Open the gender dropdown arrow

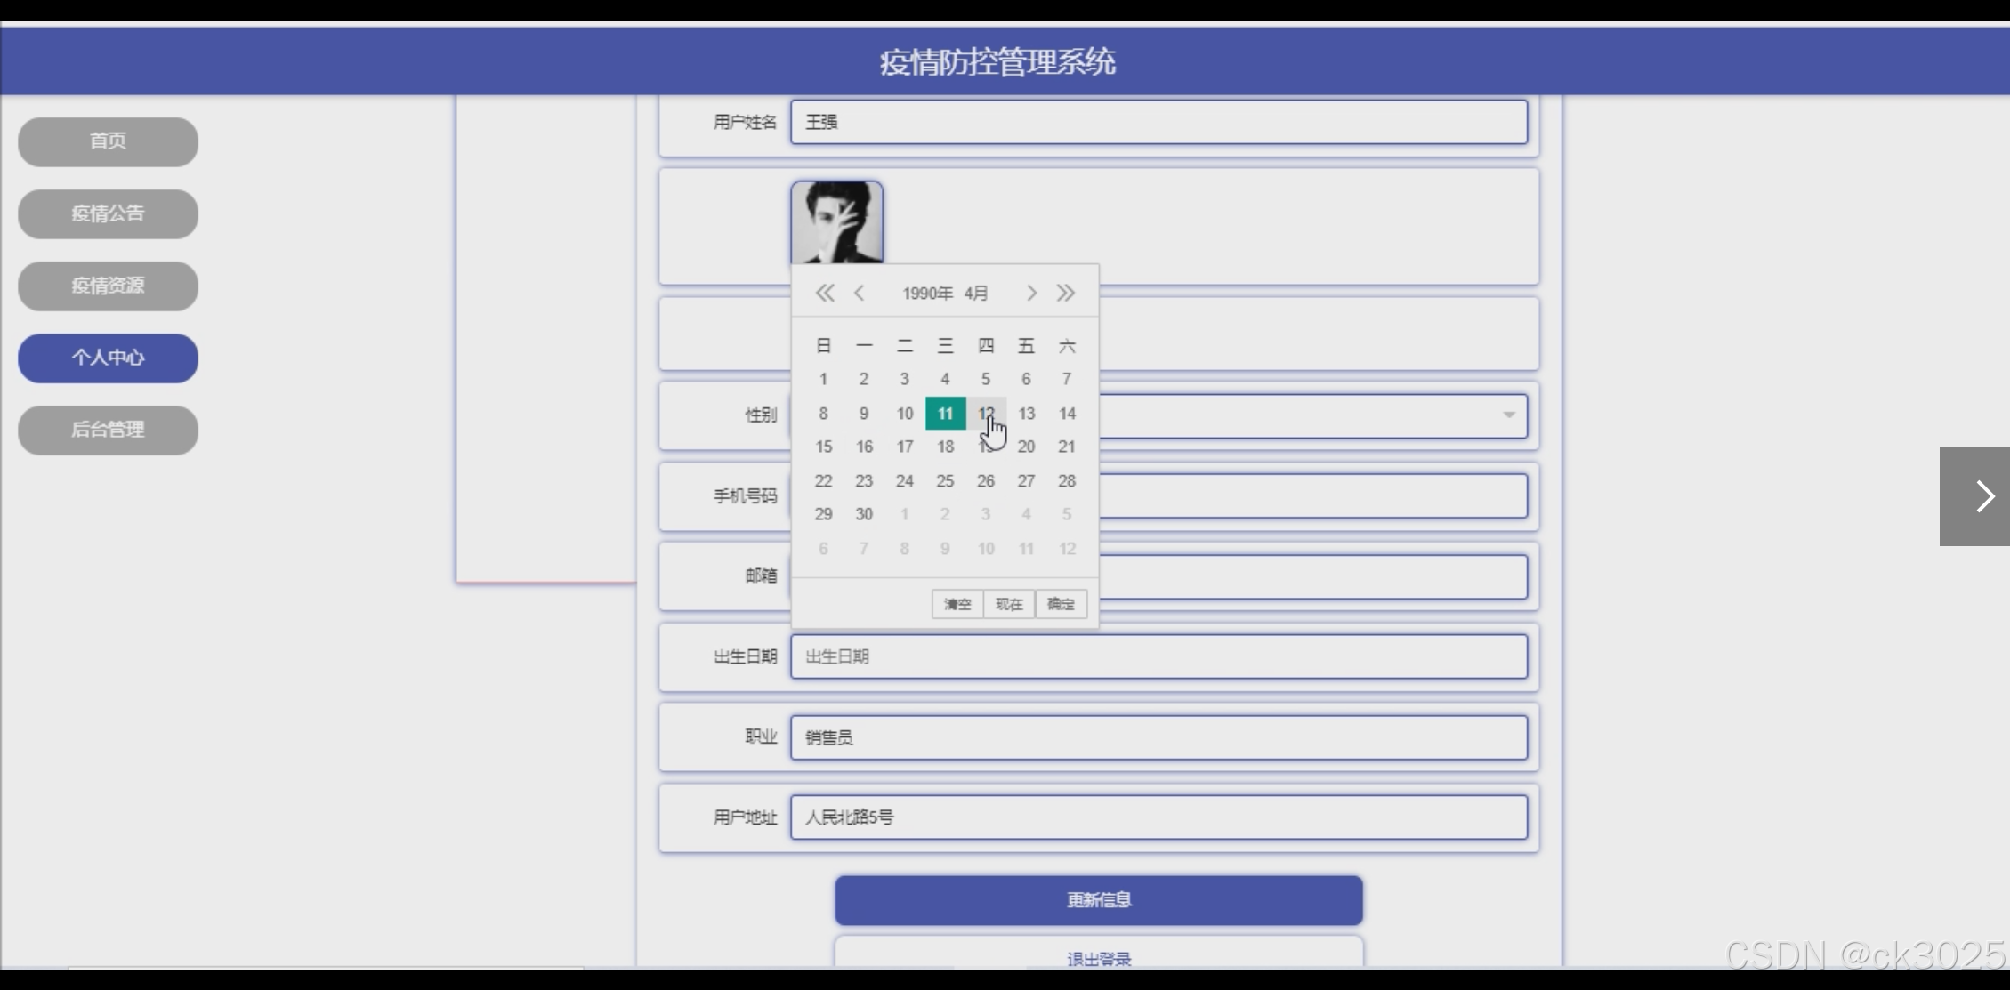point(1508,415)
